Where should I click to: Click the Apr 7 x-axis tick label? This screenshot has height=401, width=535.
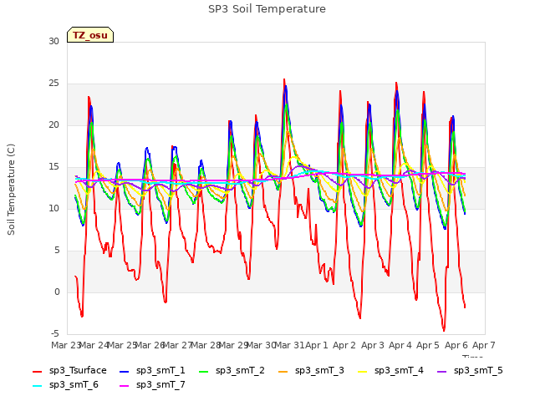point(484,345)
